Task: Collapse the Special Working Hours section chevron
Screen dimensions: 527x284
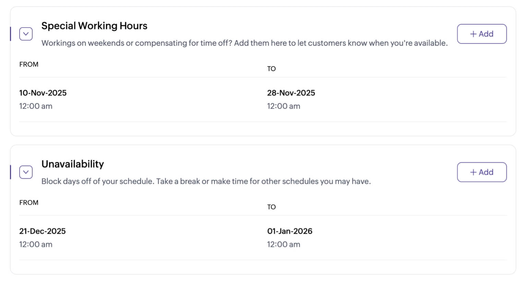Action: coord(26,34)
